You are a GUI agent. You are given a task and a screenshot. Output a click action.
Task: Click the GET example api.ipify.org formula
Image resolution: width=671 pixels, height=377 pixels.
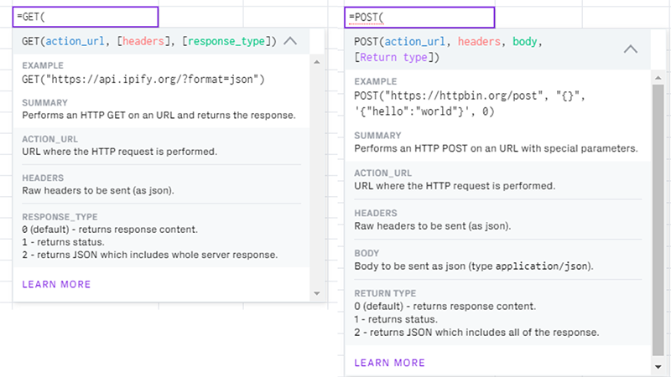point(143,80)
